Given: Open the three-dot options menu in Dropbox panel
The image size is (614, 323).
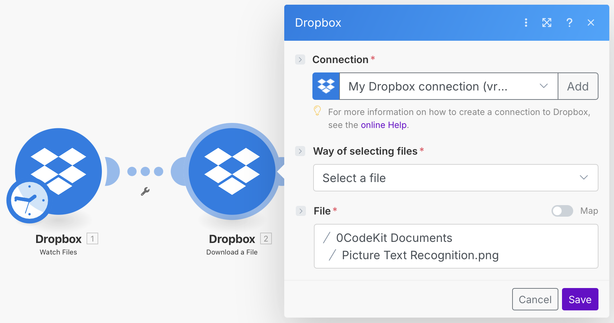Looking at the screenshot, I should point(526,23).
